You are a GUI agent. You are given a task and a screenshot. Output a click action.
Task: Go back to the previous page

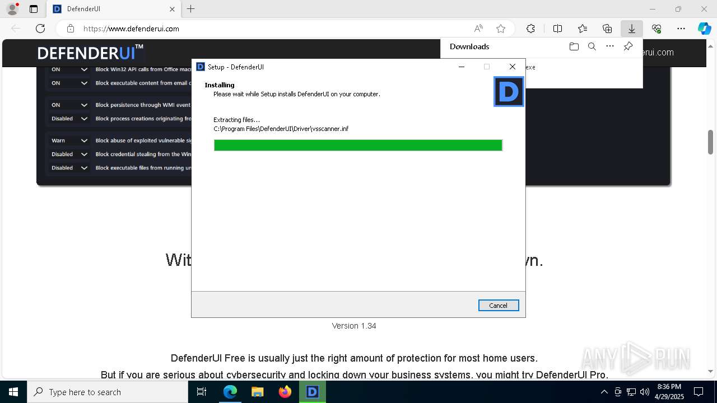(16, 29)
